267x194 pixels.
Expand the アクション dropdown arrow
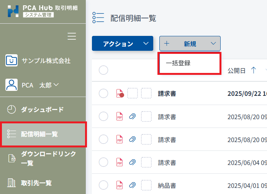tap(146, 44)
